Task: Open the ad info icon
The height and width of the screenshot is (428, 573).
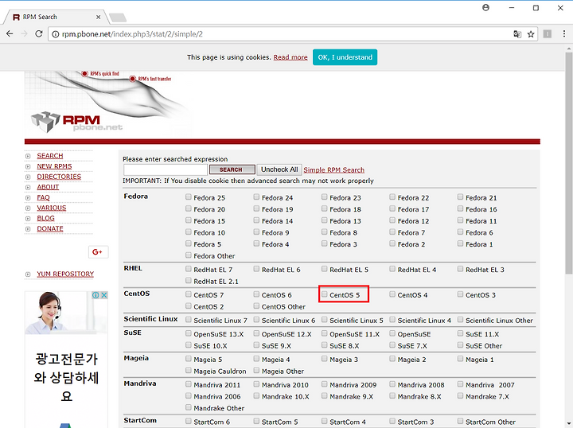Action: 95,295
